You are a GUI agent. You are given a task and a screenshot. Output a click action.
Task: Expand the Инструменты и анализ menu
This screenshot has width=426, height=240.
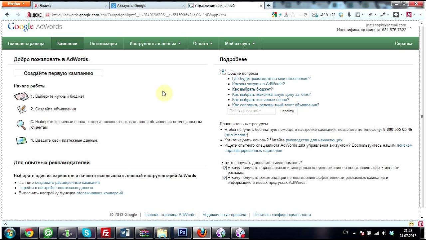[x=155, y=44]
